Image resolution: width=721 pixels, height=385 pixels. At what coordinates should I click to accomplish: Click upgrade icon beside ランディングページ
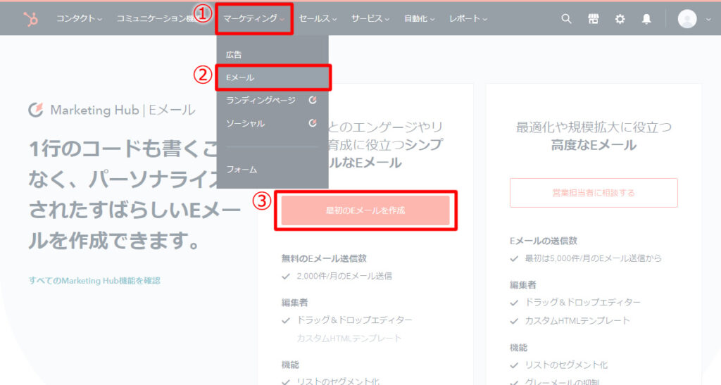(313, 100)
